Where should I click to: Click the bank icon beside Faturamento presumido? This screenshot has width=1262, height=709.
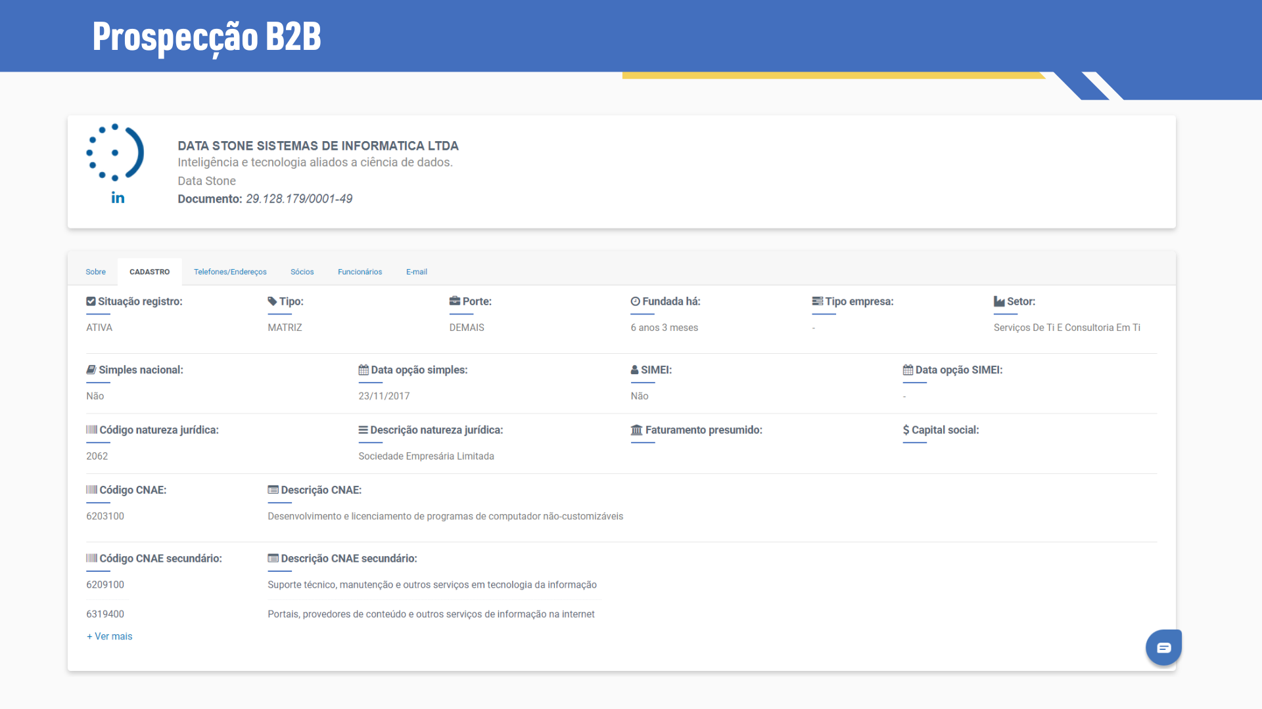click(x=636, y=430)
